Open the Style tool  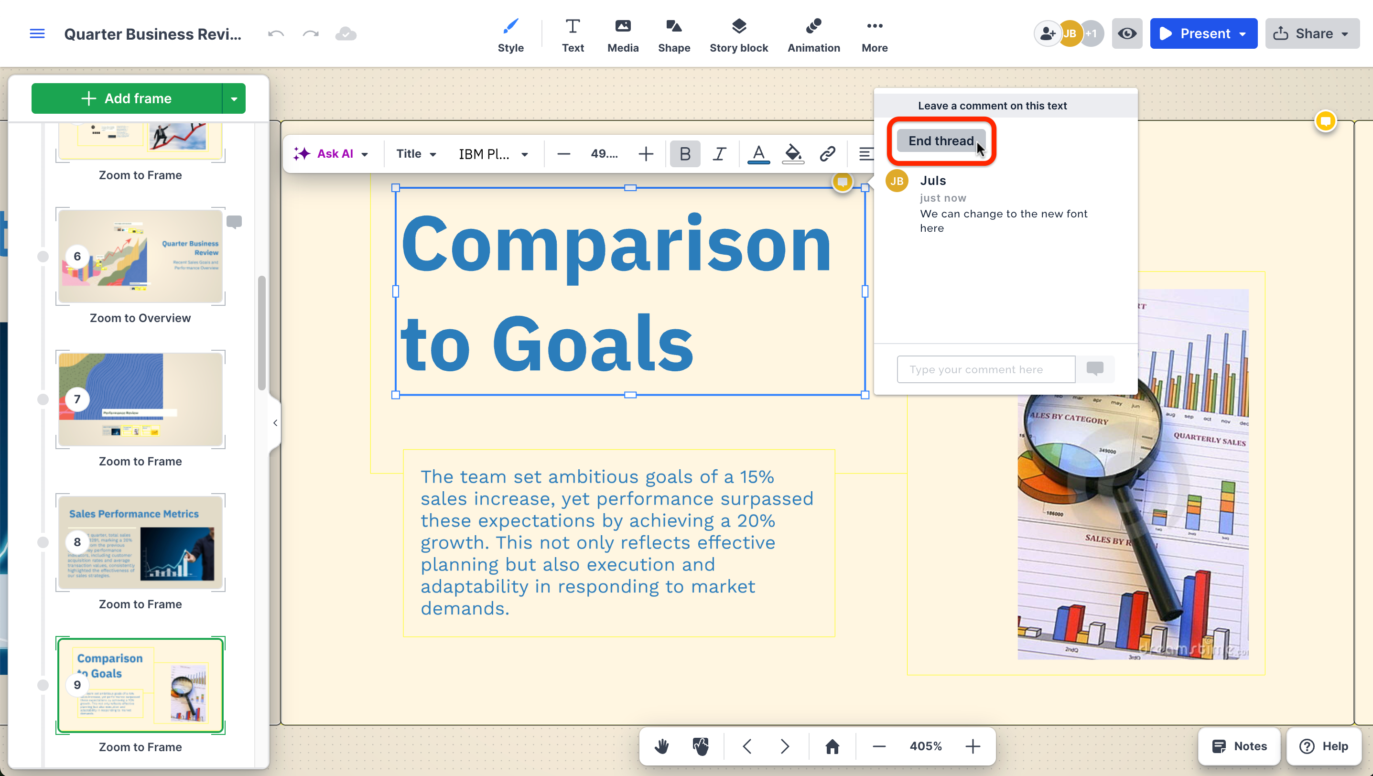coord(510,35)
